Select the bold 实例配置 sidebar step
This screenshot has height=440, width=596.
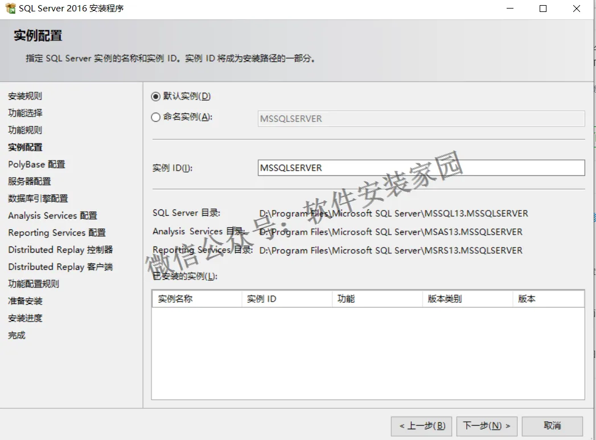(x=25, y=147)
